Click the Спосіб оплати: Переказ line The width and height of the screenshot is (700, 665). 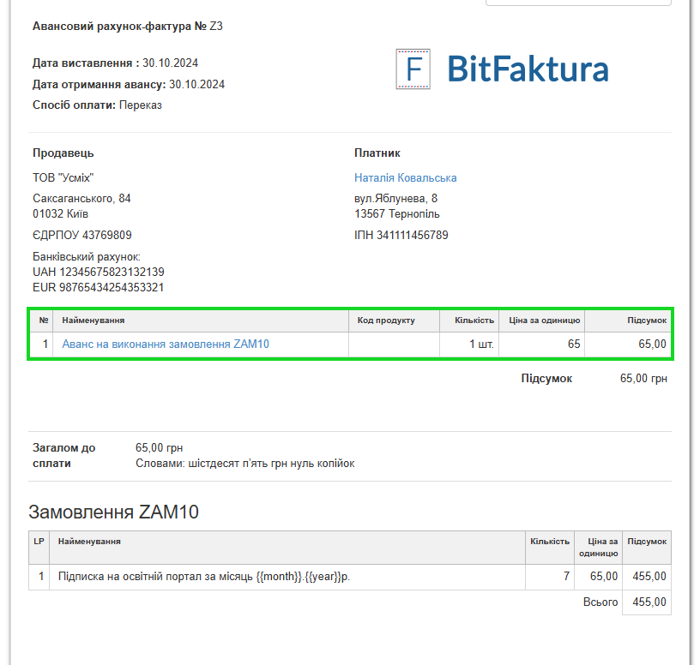pyautogui.click(x=97, y=105)
